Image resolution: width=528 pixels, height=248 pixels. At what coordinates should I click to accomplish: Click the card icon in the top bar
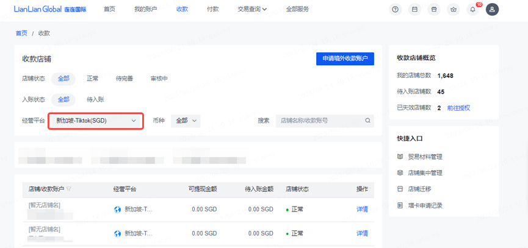coord(414,9)
